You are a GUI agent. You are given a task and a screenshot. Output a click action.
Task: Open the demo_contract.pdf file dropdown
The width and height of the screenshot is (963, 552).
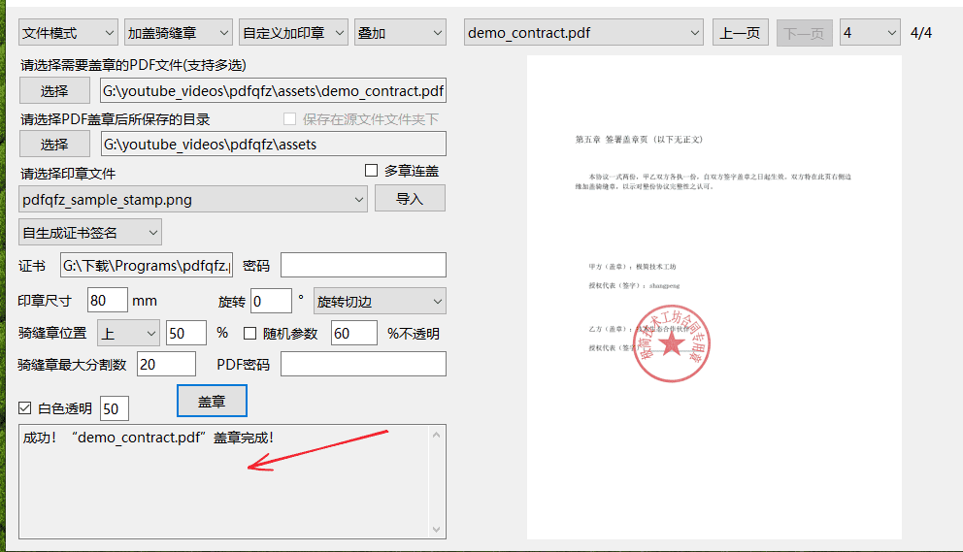pos(583,33)
